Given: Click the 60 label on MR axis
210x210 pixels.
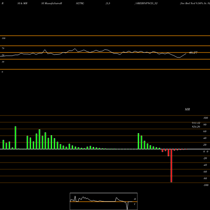Looking at the screenshot, I should click(205, 131).
